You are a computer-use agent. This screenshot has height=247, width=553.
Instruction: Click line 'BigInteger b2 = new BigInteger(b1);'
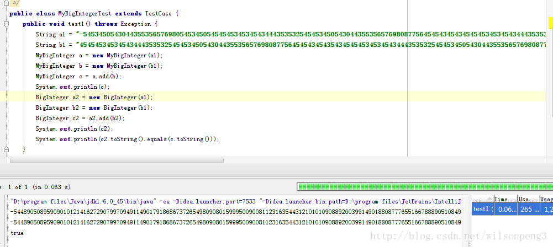coord(94,108)
